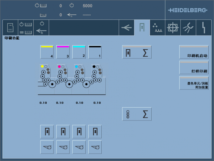Click 0.10 value under yellow unit

(43, 103)
